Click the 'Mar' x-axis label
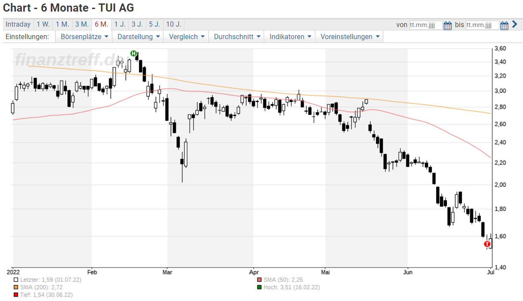Screen dimensions: 523x301 click(167, 272)
